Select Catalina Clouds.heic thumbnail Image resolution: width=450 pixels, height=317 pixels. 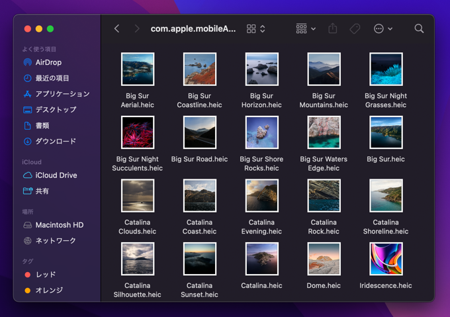click(x=138, y=196)
